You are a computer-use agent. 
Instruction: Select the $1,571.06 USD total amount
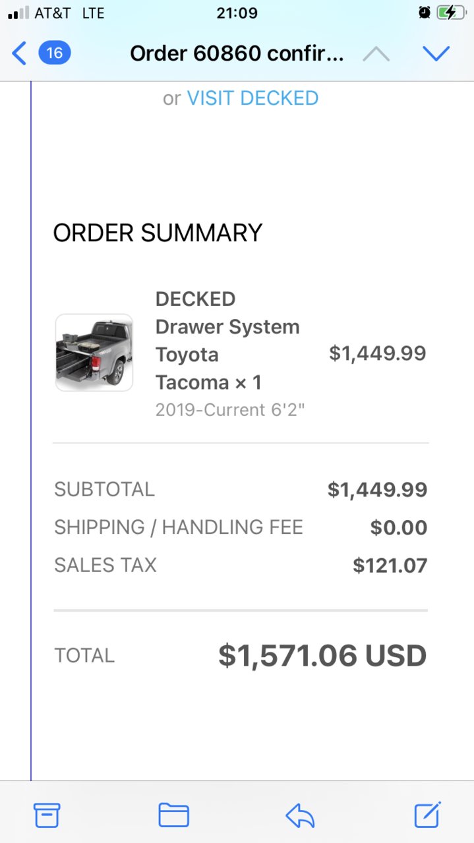click(x=322, y=656)
